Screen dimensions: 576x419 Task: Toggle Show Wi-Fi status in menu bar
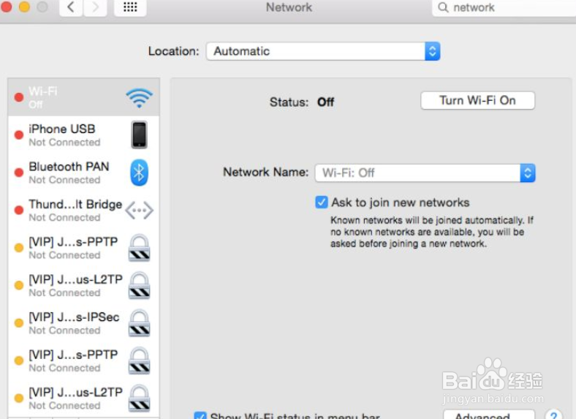pyautogui.click(x=200, y=415)
